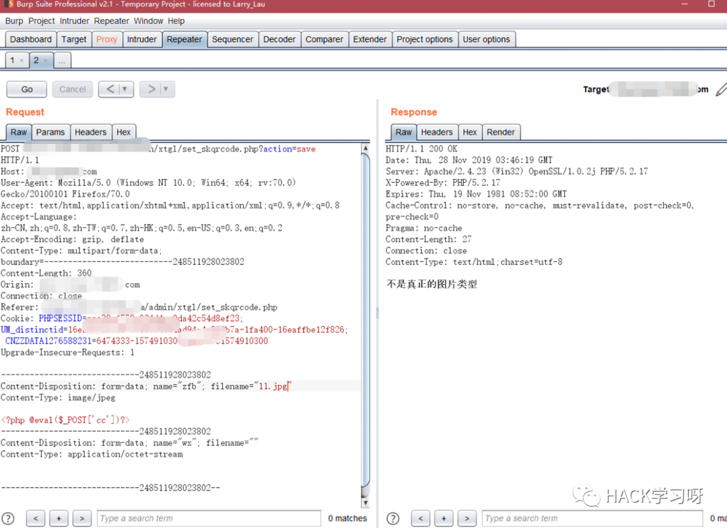Jump to previous match in response search

421,519
